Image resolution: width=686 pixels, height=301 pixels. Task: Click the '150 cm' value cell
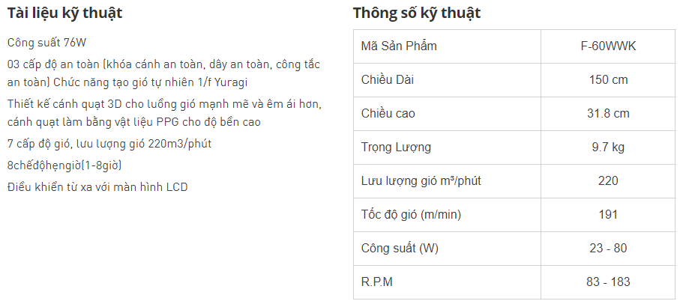coord(608,80)
